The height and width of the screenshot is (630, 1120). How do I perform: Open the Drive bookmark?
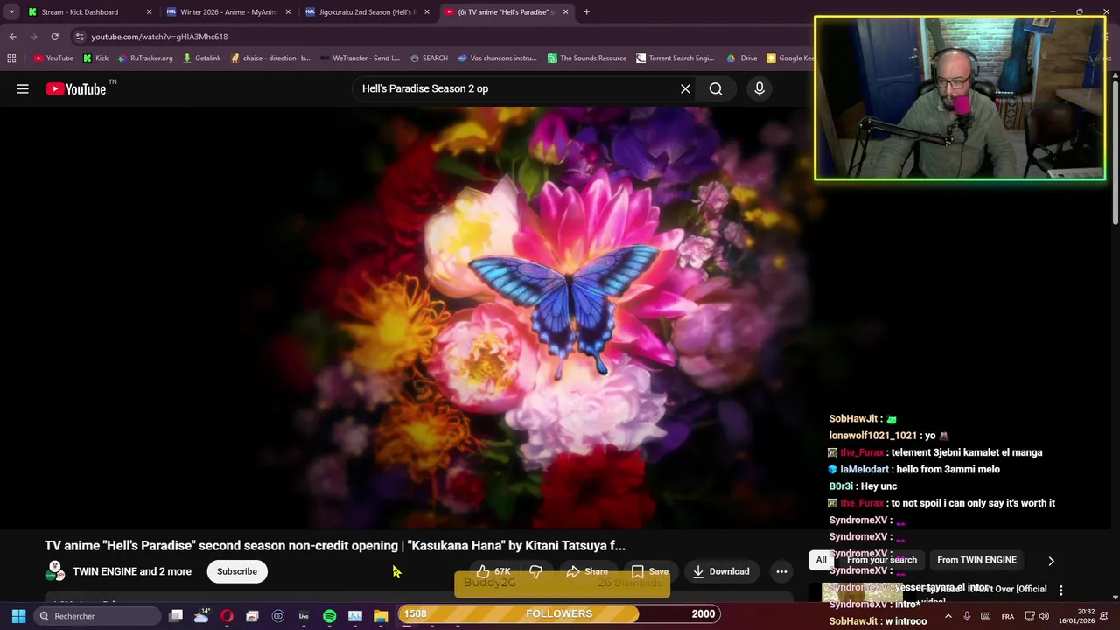(x=742, y=59)
